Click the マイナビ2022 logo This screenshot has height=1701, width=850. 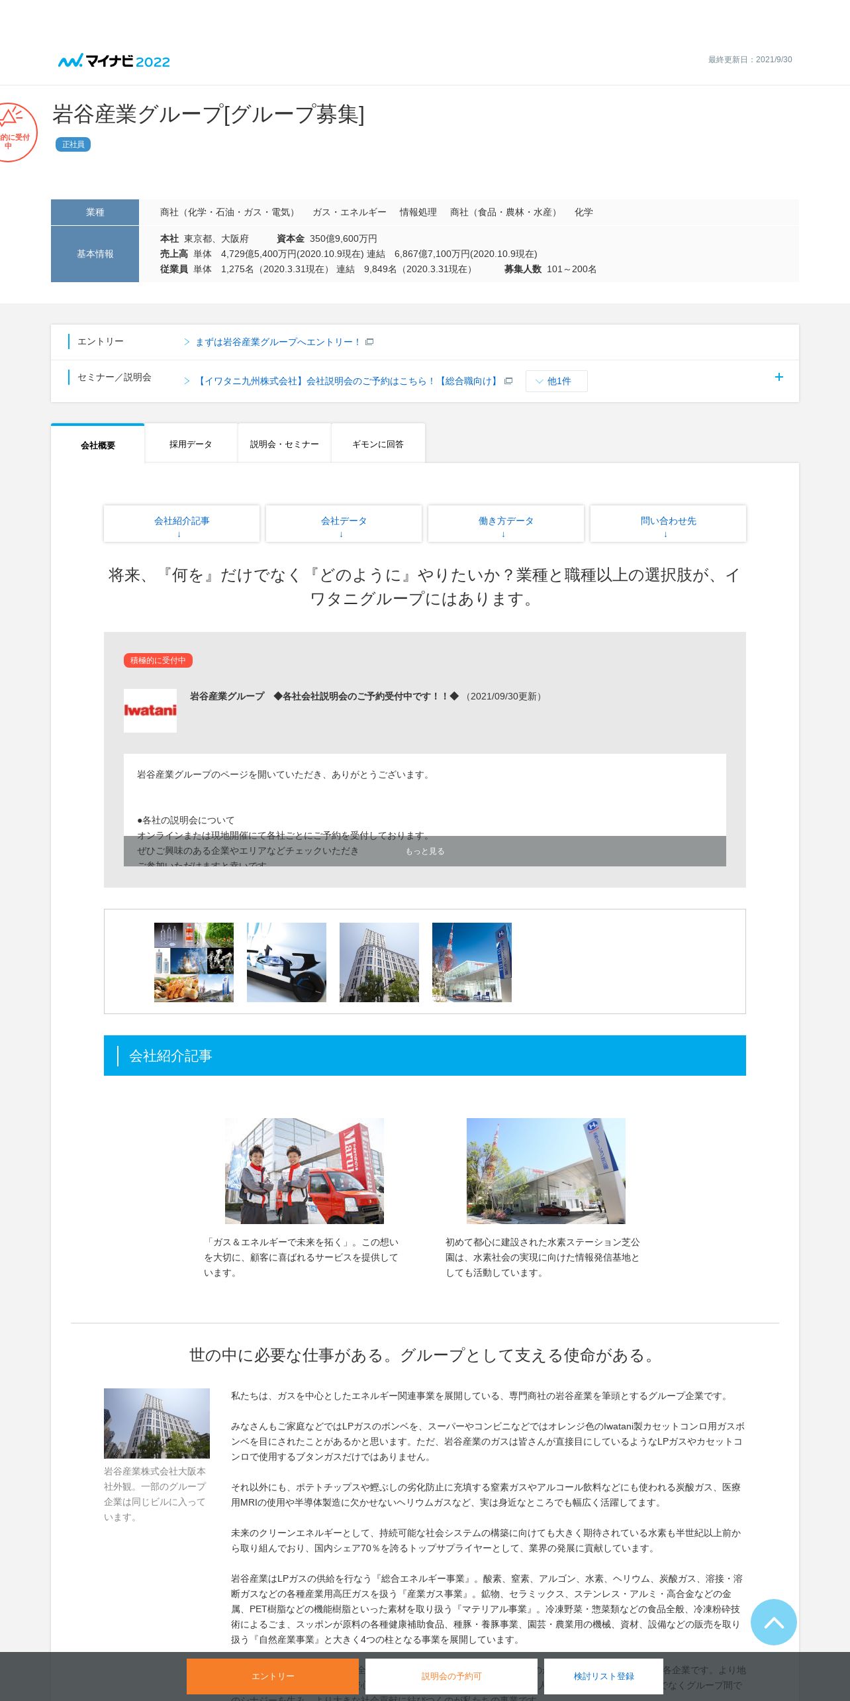tap(114, 61)
